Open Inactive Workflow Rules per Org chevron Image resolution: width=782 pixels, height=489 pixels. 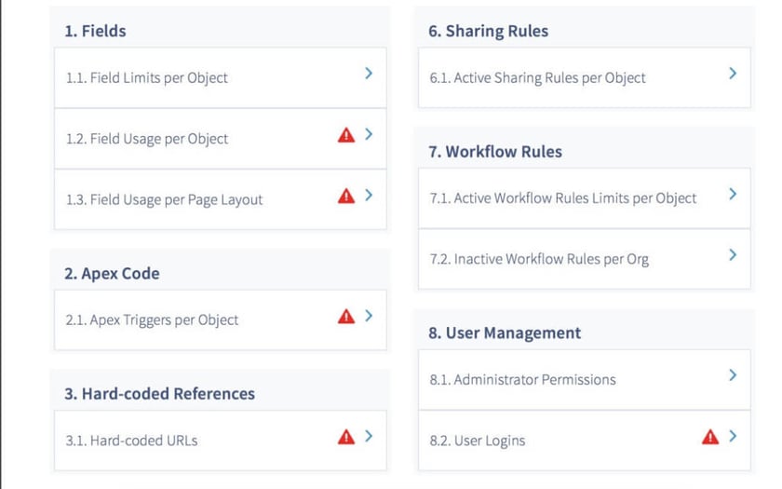[733, 255]
